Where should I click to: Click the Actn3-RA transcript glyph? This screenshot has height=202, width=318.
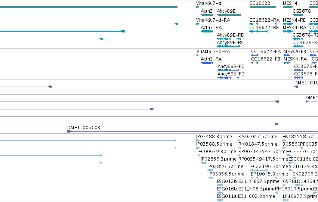[207, 31]
